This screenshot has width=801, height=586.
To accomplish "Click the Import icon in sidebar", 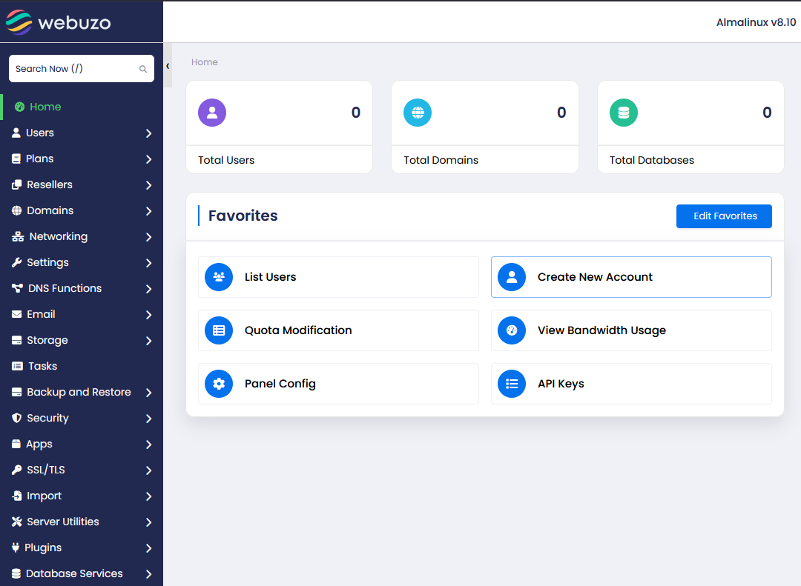I will [x=17, y=496].
